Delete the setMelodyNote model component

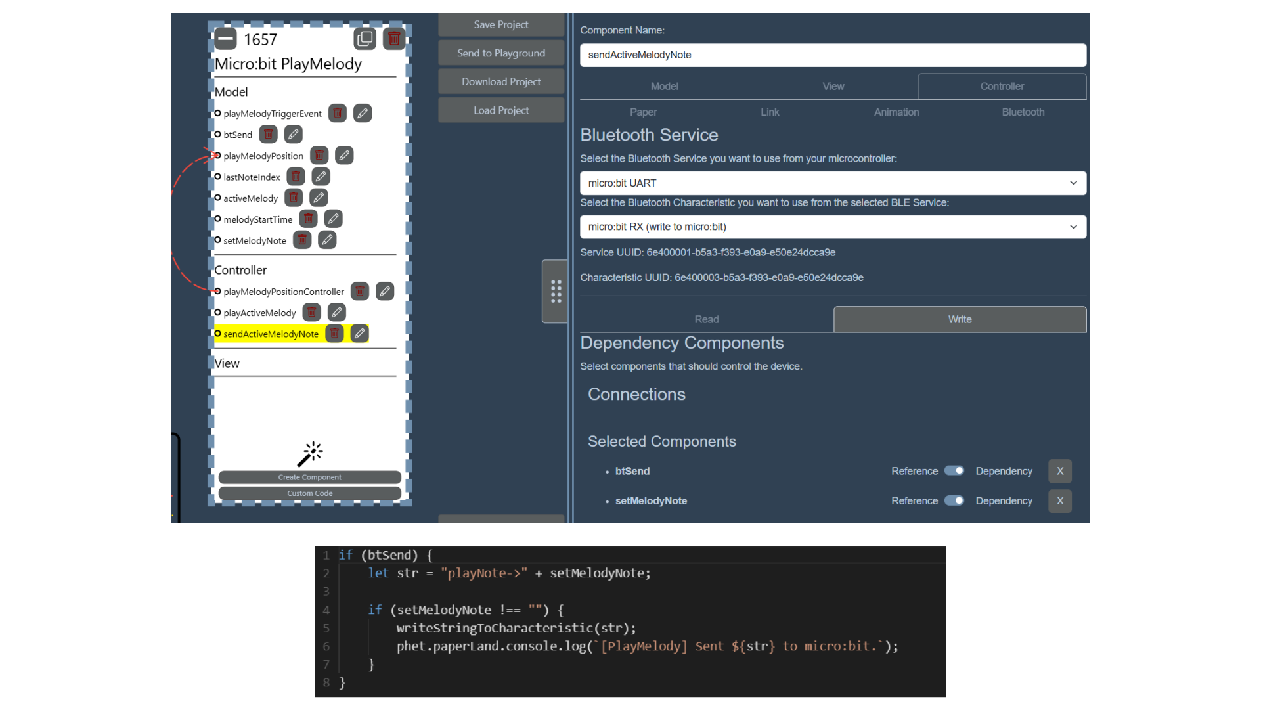click(x=302, y=240)
